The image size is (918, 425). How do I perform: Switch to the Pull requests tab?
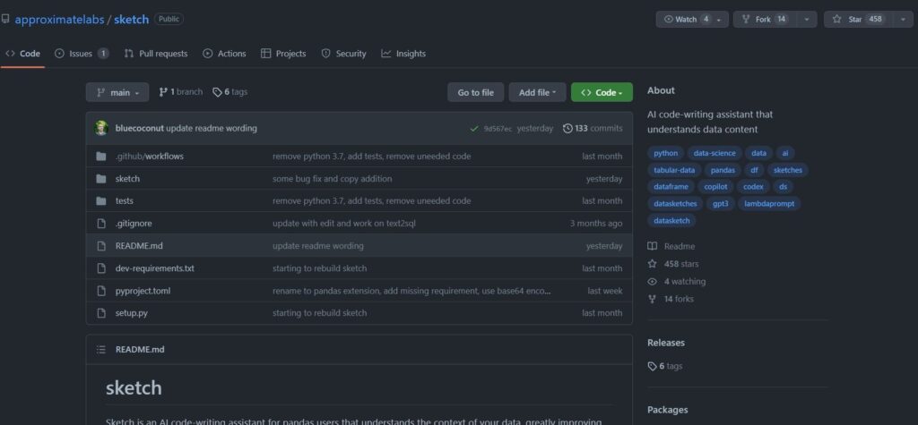click(x=156, y=54)
